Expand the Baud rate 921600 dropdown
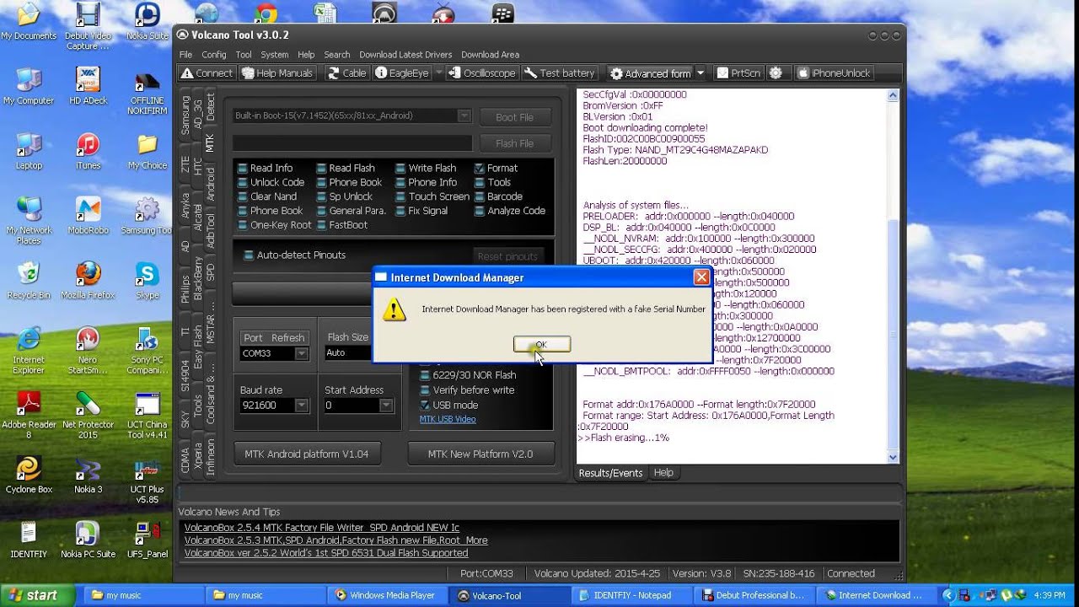The height and width of the screenshot is (607, 1079). coord(301,406)
